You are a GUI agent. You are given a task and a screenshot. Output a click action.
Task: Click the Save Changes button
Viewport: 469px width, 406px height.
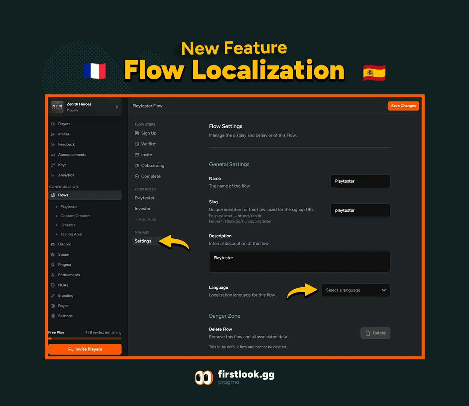[403, 106]
